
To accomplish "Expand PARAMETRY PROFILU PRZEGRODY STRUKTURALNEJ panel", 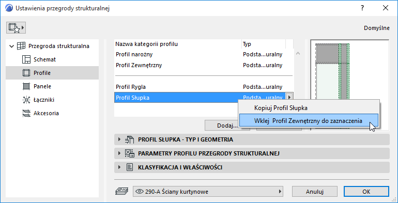I will point(119,153).
